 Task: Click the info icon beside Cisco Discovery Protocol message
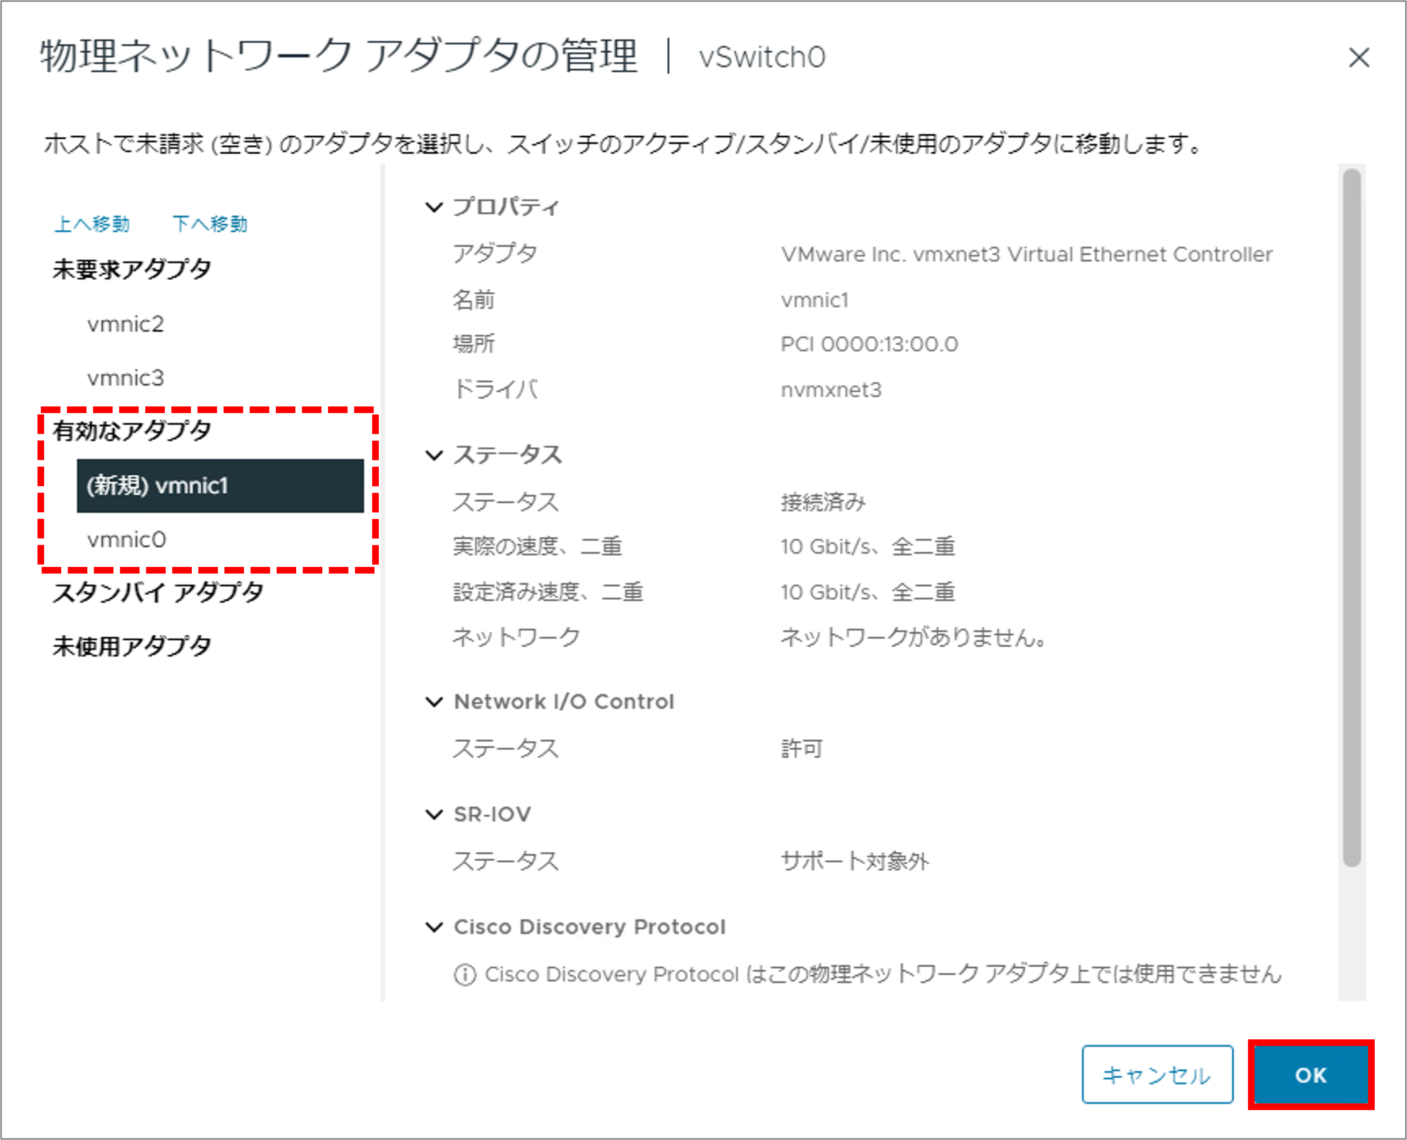465,974
